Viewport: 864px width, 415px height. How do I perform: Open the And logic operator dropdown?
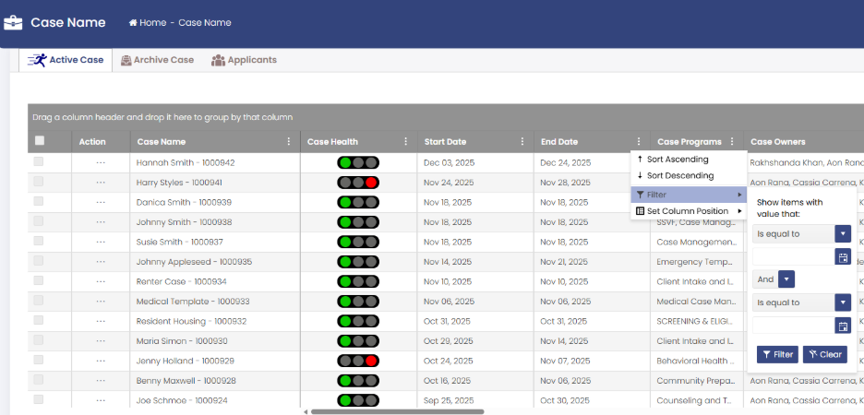coord(786,279)
